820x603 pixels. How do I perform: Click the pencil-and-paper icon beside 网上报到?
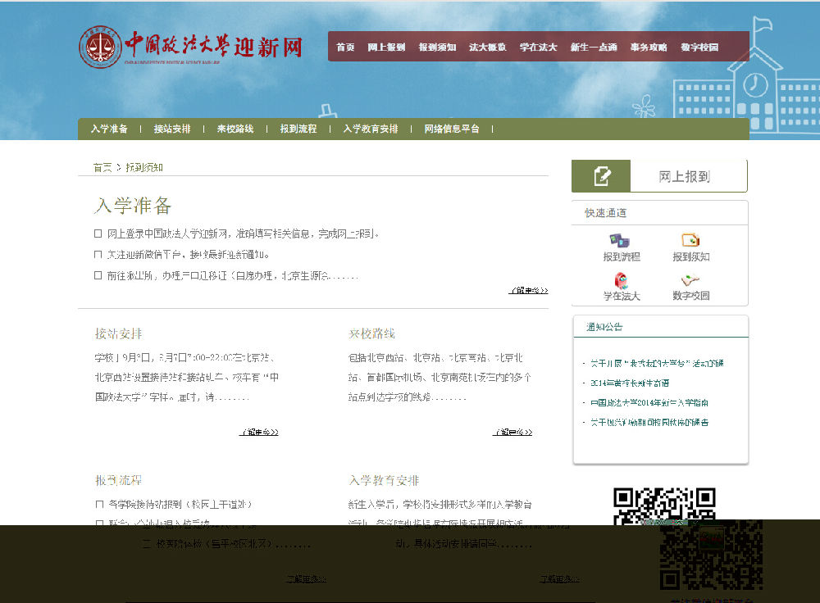point(601,176)
